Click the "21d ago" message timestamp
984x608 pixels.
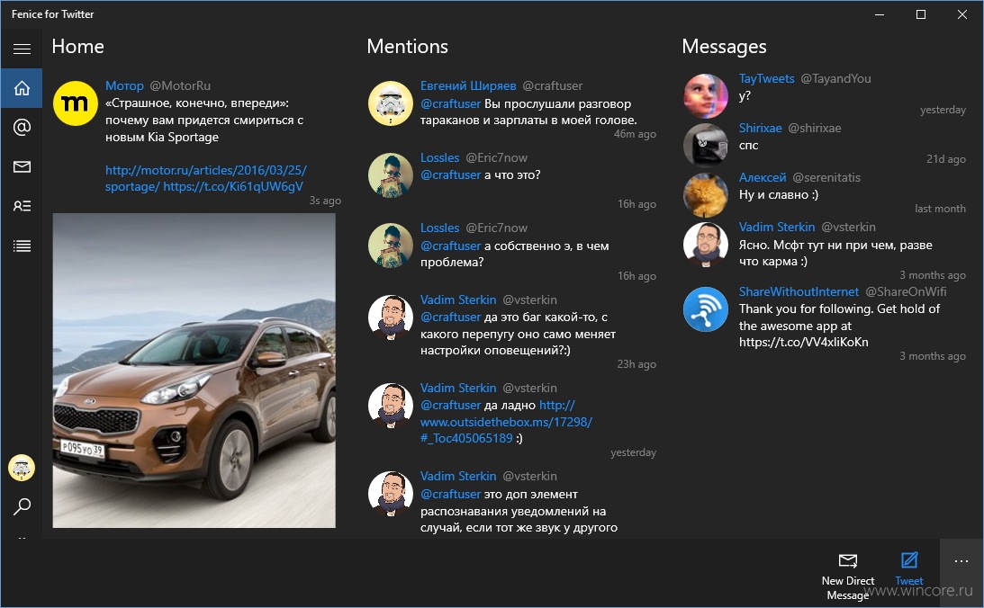point(945,159)
